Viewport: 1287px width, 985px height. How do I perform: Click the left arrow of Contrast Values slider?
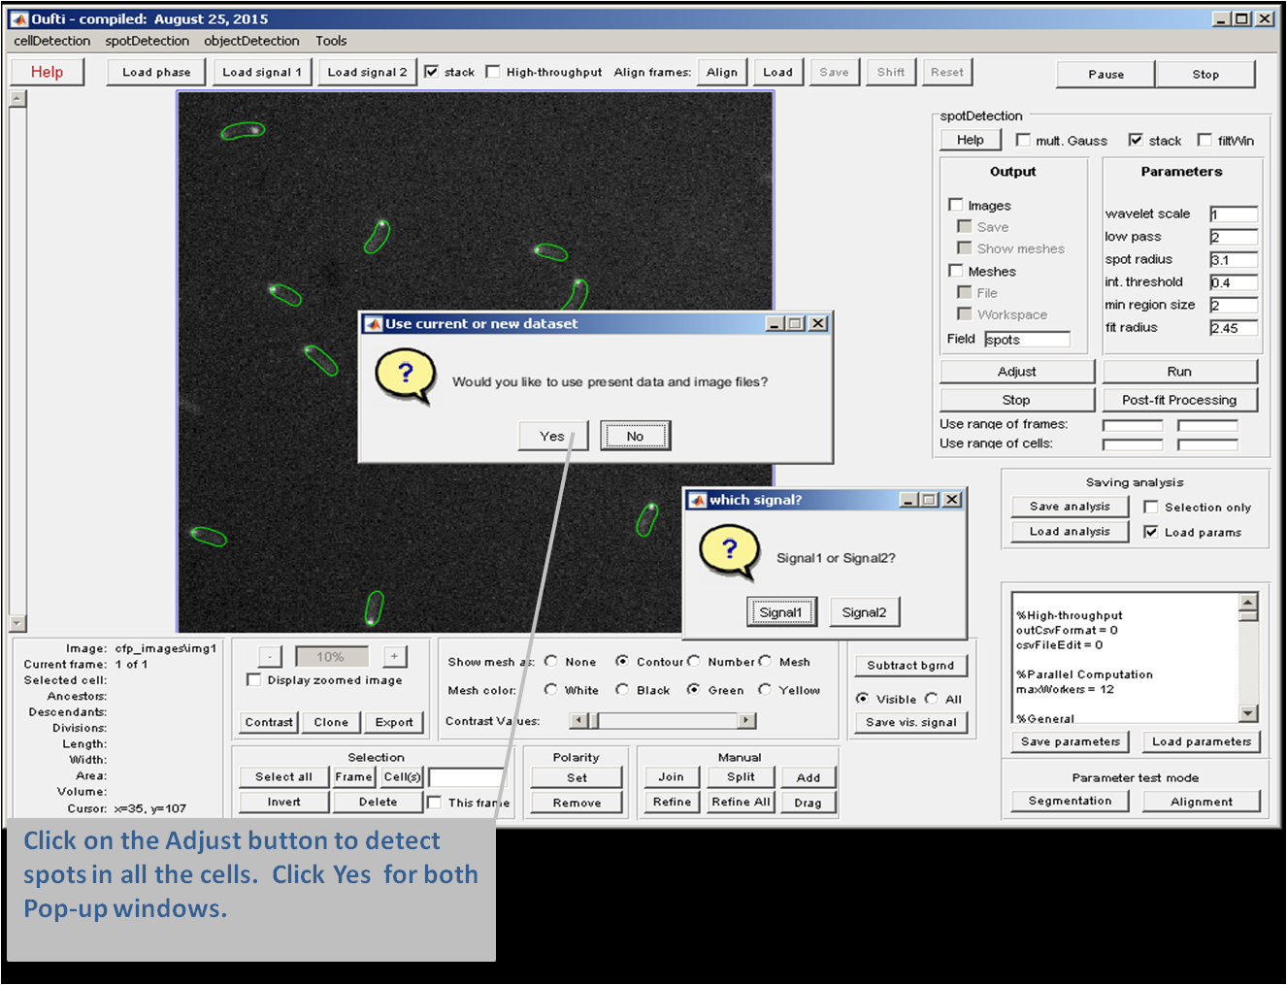(579, 721)
